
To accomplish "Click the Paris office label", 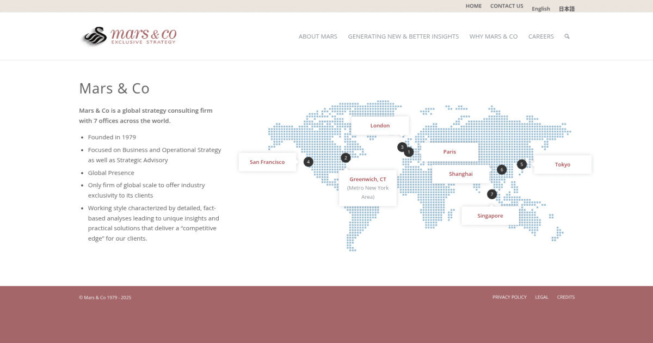I will click(449, 152).
